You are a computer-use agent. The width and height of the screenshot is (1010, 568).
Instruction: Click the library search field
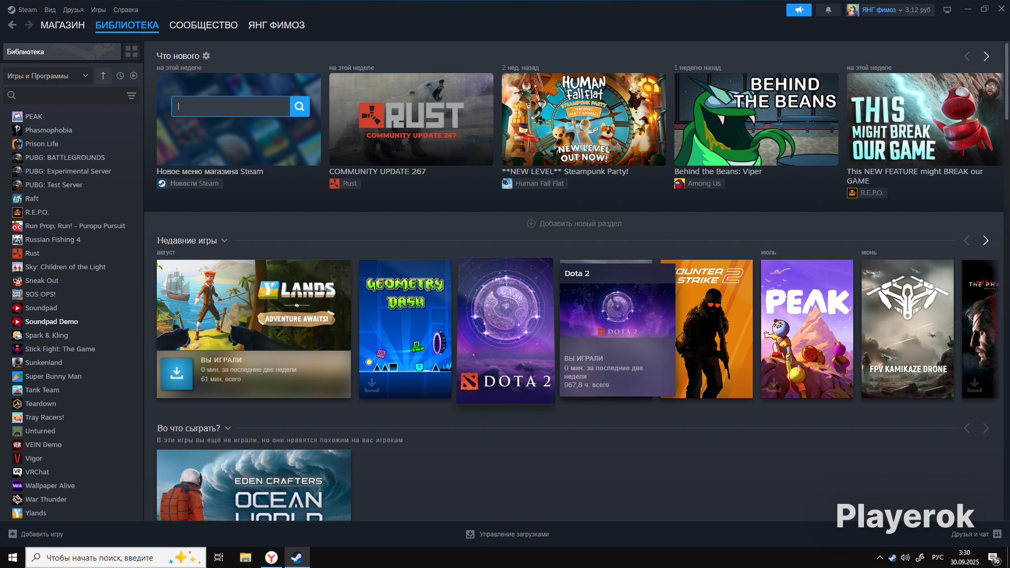pyautogui.click(x=72, y=95)
